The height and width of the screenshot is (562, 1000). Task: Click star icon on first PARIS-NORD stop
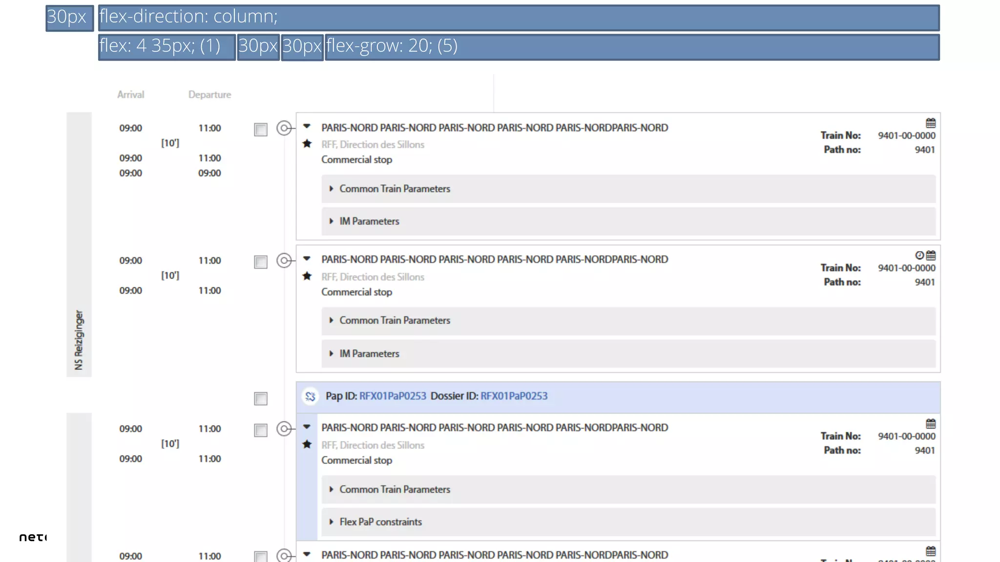(x=307, y=144)
